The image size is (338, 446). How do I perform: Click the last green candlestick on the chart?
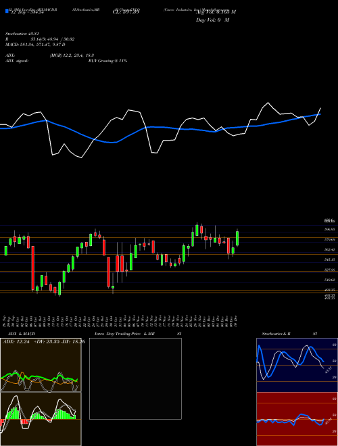point(237,239)
